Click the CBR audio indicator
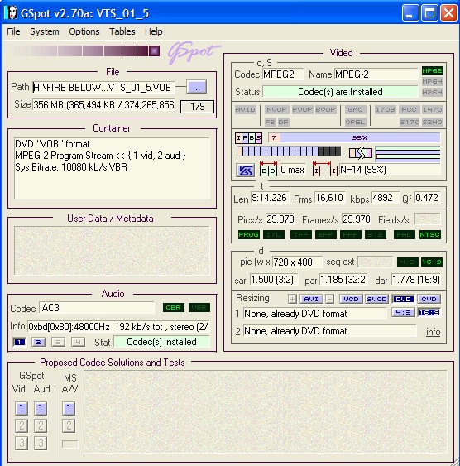 pyautogui.click(x=174, y=307)
